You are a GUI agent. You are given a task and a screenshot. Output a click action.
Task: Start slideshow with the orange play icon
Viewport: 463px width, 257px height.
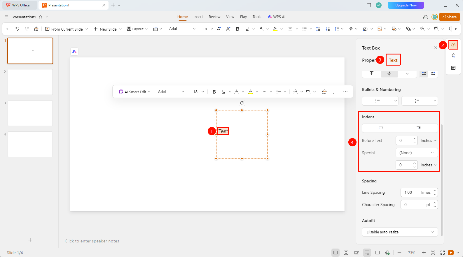click(451, 253)
